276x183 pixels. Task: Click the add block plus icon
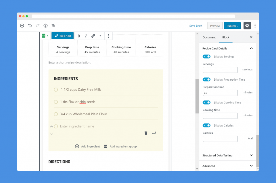click(x=22, y=26)
